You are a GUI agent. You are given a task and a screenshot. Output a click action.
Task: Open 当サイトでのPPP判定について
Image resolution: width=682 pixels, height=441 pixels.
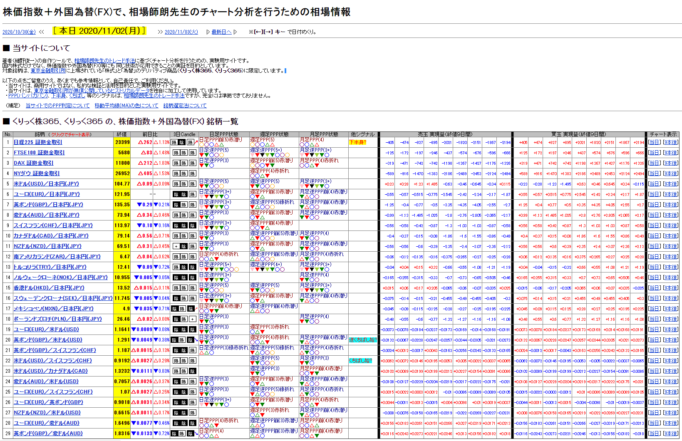click(x=57, y=106)
